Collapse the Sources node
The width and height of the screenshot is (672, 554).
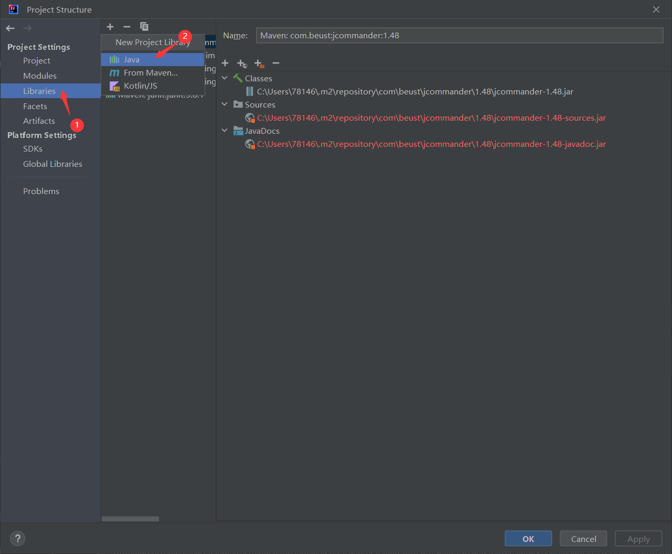point(225,104)
